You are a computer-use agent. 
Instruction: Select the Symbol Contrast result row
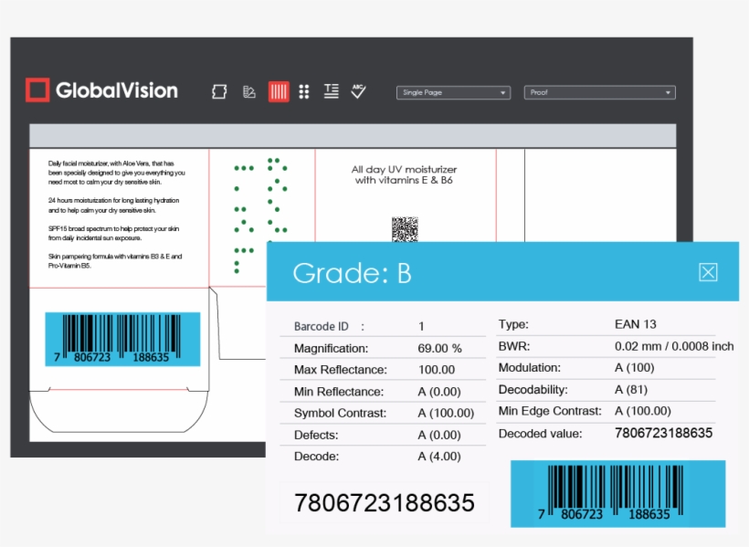click(x=384, y=413)
